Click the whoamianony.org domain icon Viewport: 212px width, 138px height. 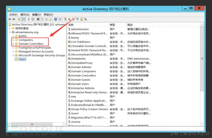(13, 32)
